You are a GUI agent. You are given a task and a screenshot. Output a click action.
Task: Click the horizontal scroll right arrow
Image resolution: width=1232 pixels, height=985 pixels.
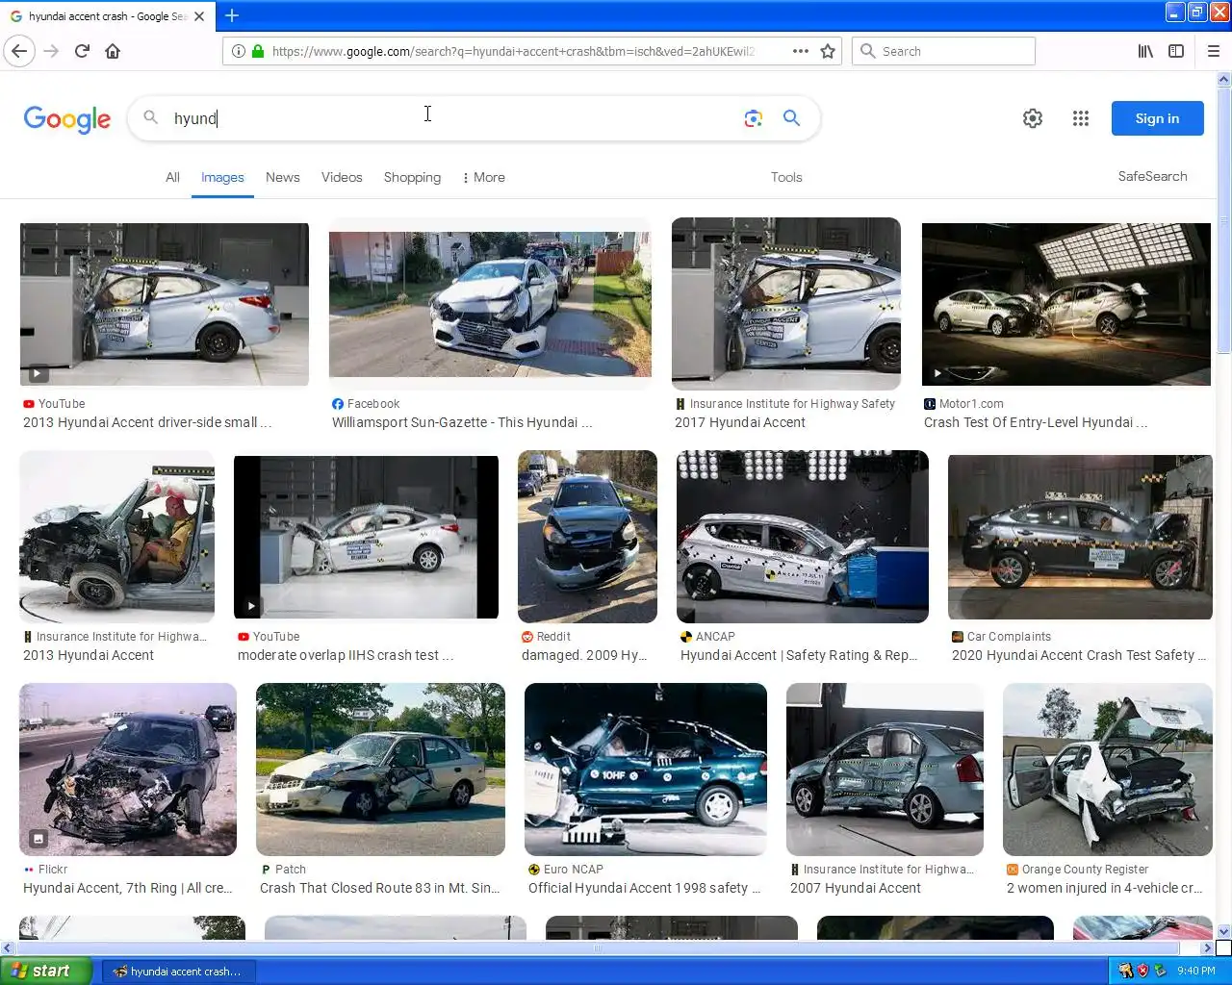point(1208,947)
